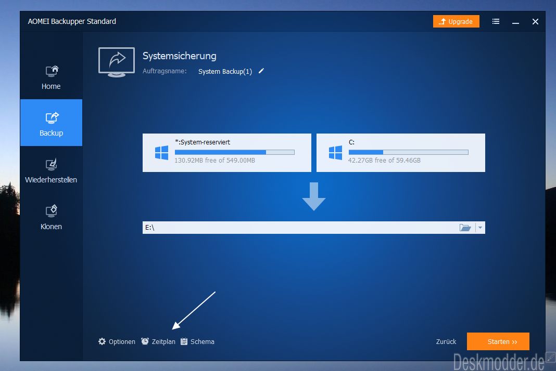Open Optionen via the gear icon
This screenshot has width=556, height=371.
[102, 341]
